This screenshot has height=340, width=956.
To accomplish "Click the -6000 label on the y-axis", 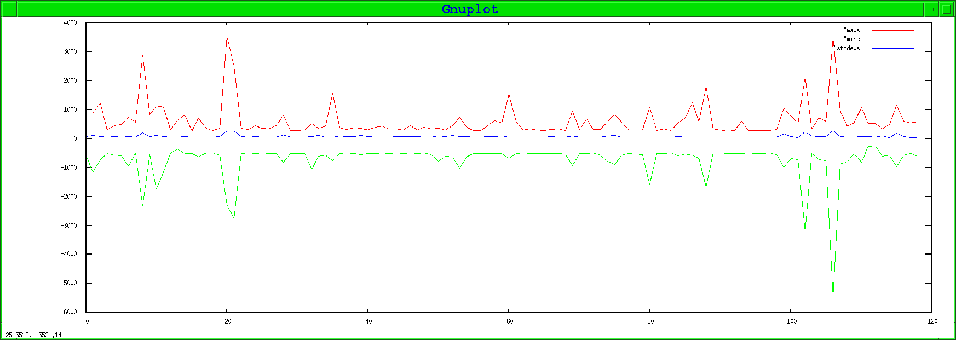I will [68, 312].
